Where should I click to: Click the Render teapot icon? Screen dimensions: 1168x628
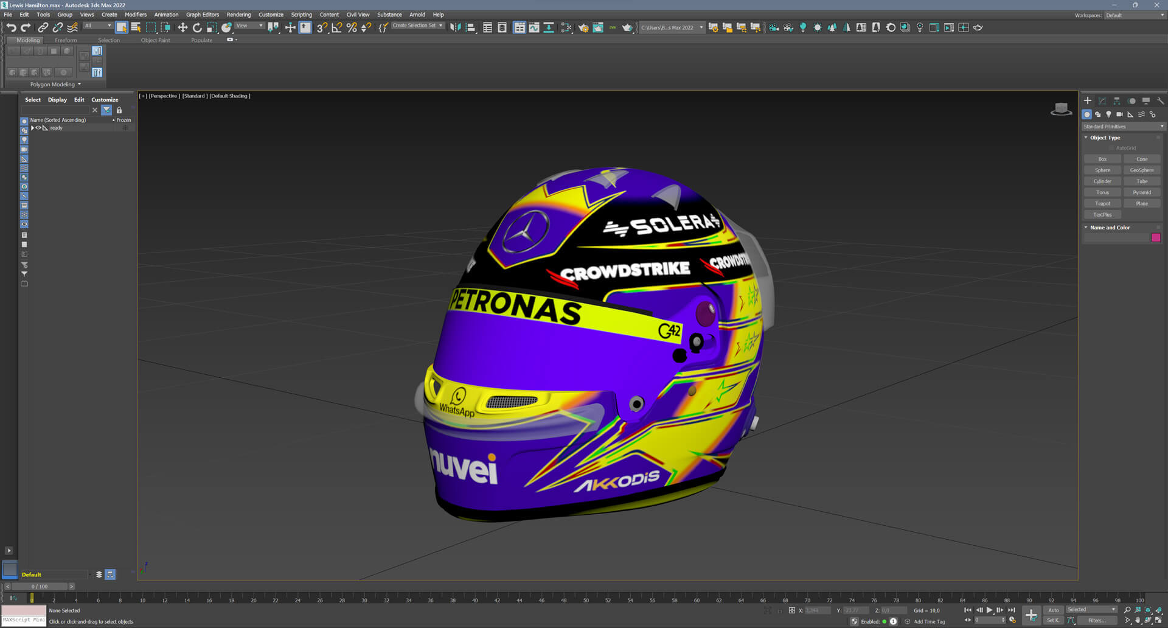click(627, 27)
